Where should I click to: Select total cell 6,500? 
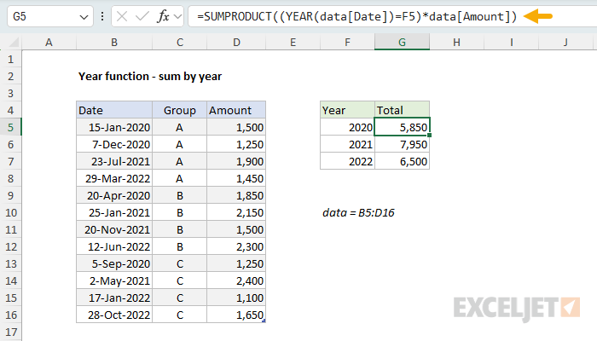point(402,161)
